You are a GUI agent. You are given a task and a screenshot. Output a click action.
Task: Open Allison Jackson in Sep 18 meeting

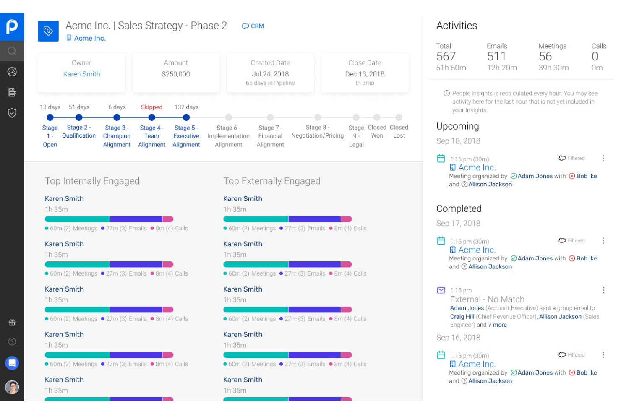coord(490,184)
